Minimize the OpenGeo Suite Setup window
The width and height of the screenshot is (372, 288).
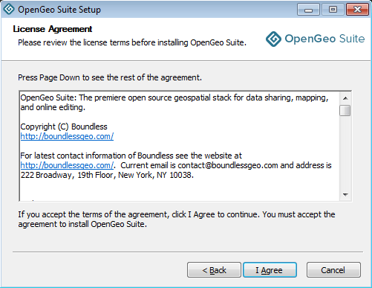308,10
